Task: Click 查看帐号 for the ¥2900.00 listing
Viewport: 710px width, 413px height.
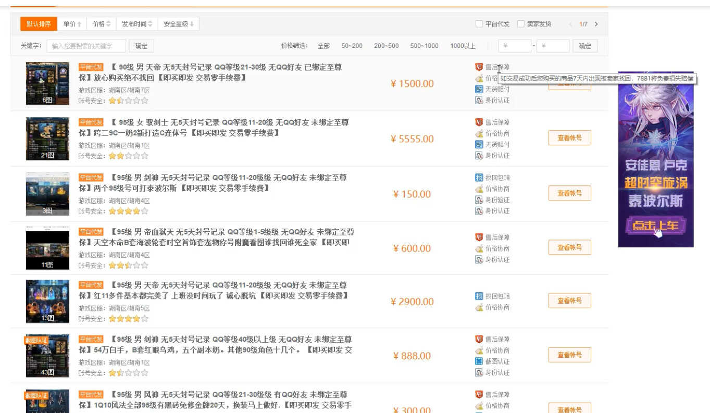Action: (x=569, y=301)
